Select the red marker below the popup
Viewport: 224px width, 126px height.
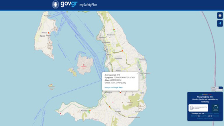pos(120,92)
